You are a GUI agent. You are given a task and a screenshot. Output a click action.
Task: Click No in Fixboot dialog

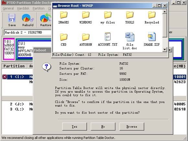tap(103, 126)
